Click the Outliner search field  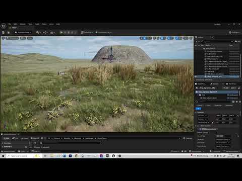[217, 41]
